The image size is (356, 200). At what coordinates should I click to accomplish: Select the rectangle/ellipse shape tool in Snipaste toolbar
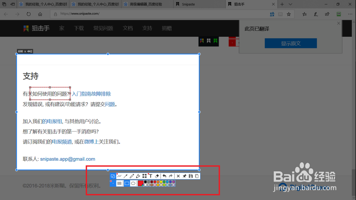pos(113,176)
